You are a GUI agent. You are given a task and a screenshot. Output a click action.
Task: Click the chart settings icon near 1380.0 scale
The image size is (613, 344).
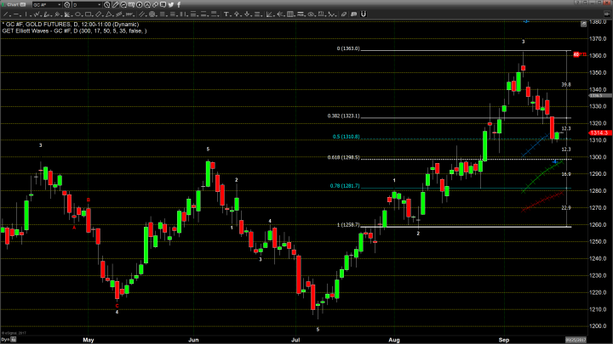pyautogui.click(x=583, y=24)
